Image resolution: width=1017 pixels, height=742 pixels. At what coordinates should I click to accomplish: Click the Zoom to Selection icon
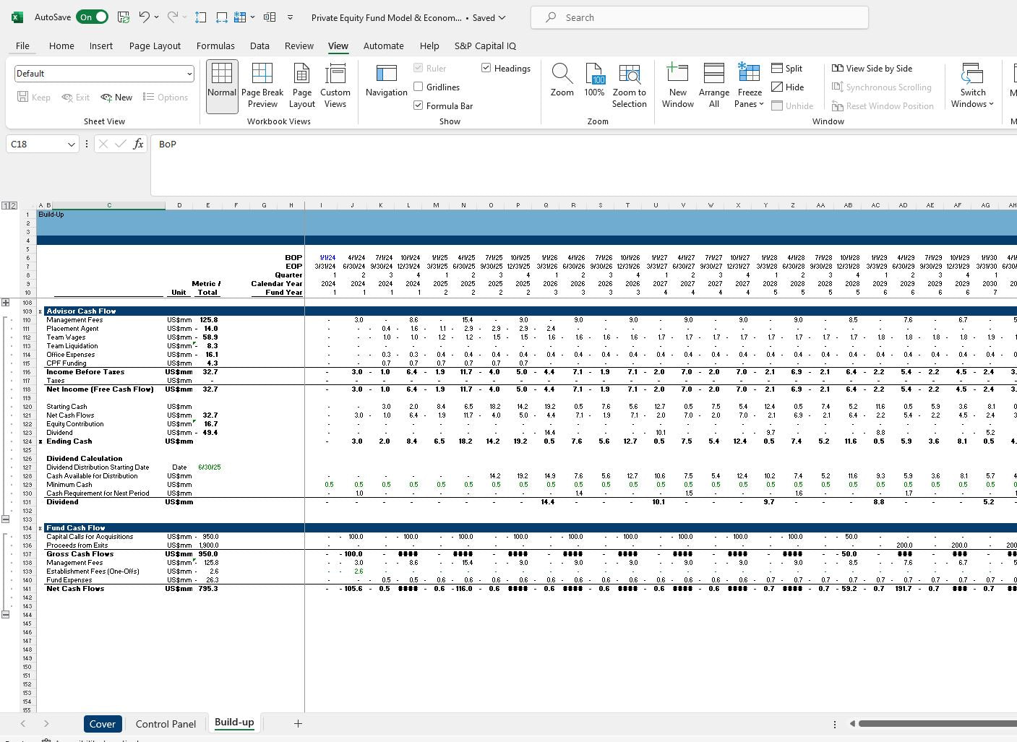[629, 85]
